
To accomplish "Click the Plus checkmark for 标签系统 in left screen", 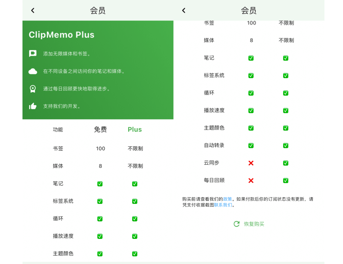I will click(135, 201).
